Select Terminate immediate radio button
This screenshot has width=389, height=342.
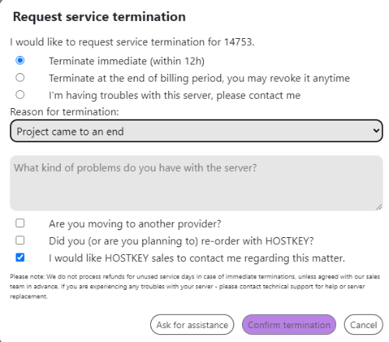pos(20,61)
